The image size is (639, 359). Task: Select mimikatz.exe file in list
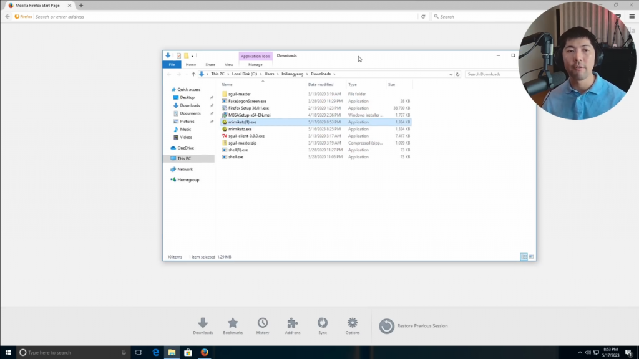(240, 129)
